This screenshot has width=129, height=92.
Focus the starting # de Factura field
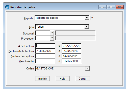(x=45, y=46)
